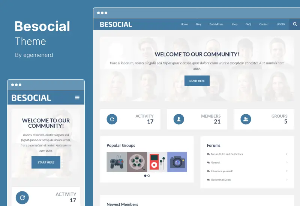
Task: Click the Members person icon
Action: click(x=179, y=119)
